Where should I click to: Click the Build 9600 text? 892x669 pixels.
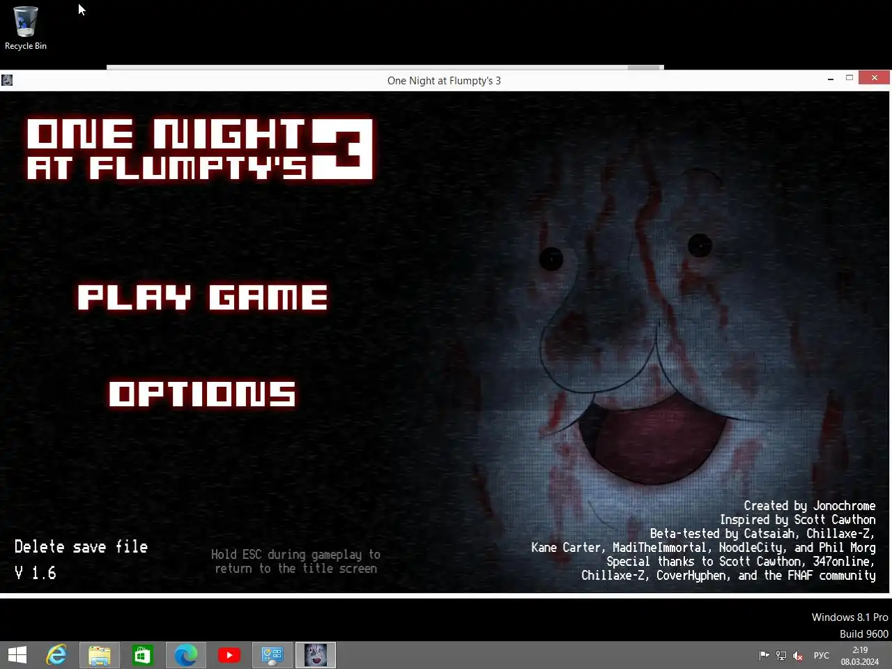[x=863, y=634]
